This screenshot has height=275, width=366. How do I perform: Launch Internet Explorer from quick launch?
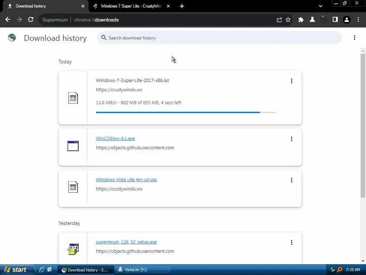coord(42,270)
